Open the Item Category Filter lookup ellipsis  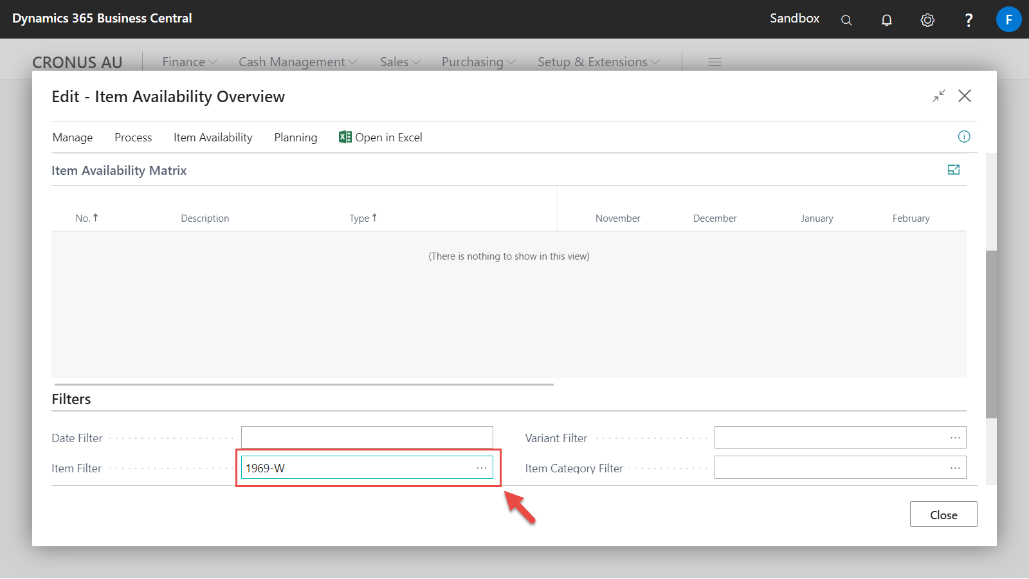pyautogui.click(x=955, y=468)
